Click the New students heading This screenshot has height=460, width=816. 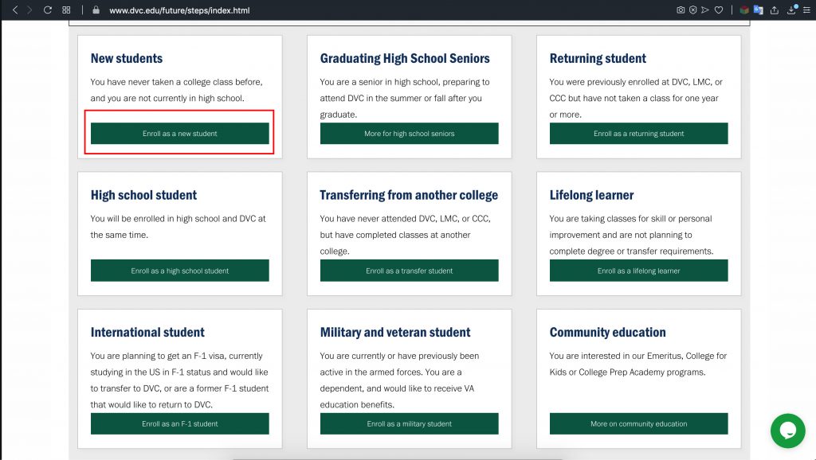127,58
